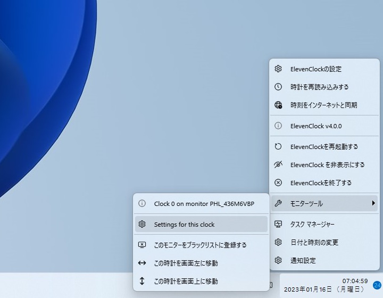
Task: Click the info icon beside ElevenClock v4.0.0
Action: (x=278, y=126)
